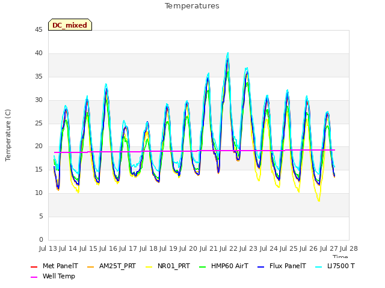Click the Temperatures chart title
The width and height of the screenshot is (385, 288).
click(x=192, y=6)
